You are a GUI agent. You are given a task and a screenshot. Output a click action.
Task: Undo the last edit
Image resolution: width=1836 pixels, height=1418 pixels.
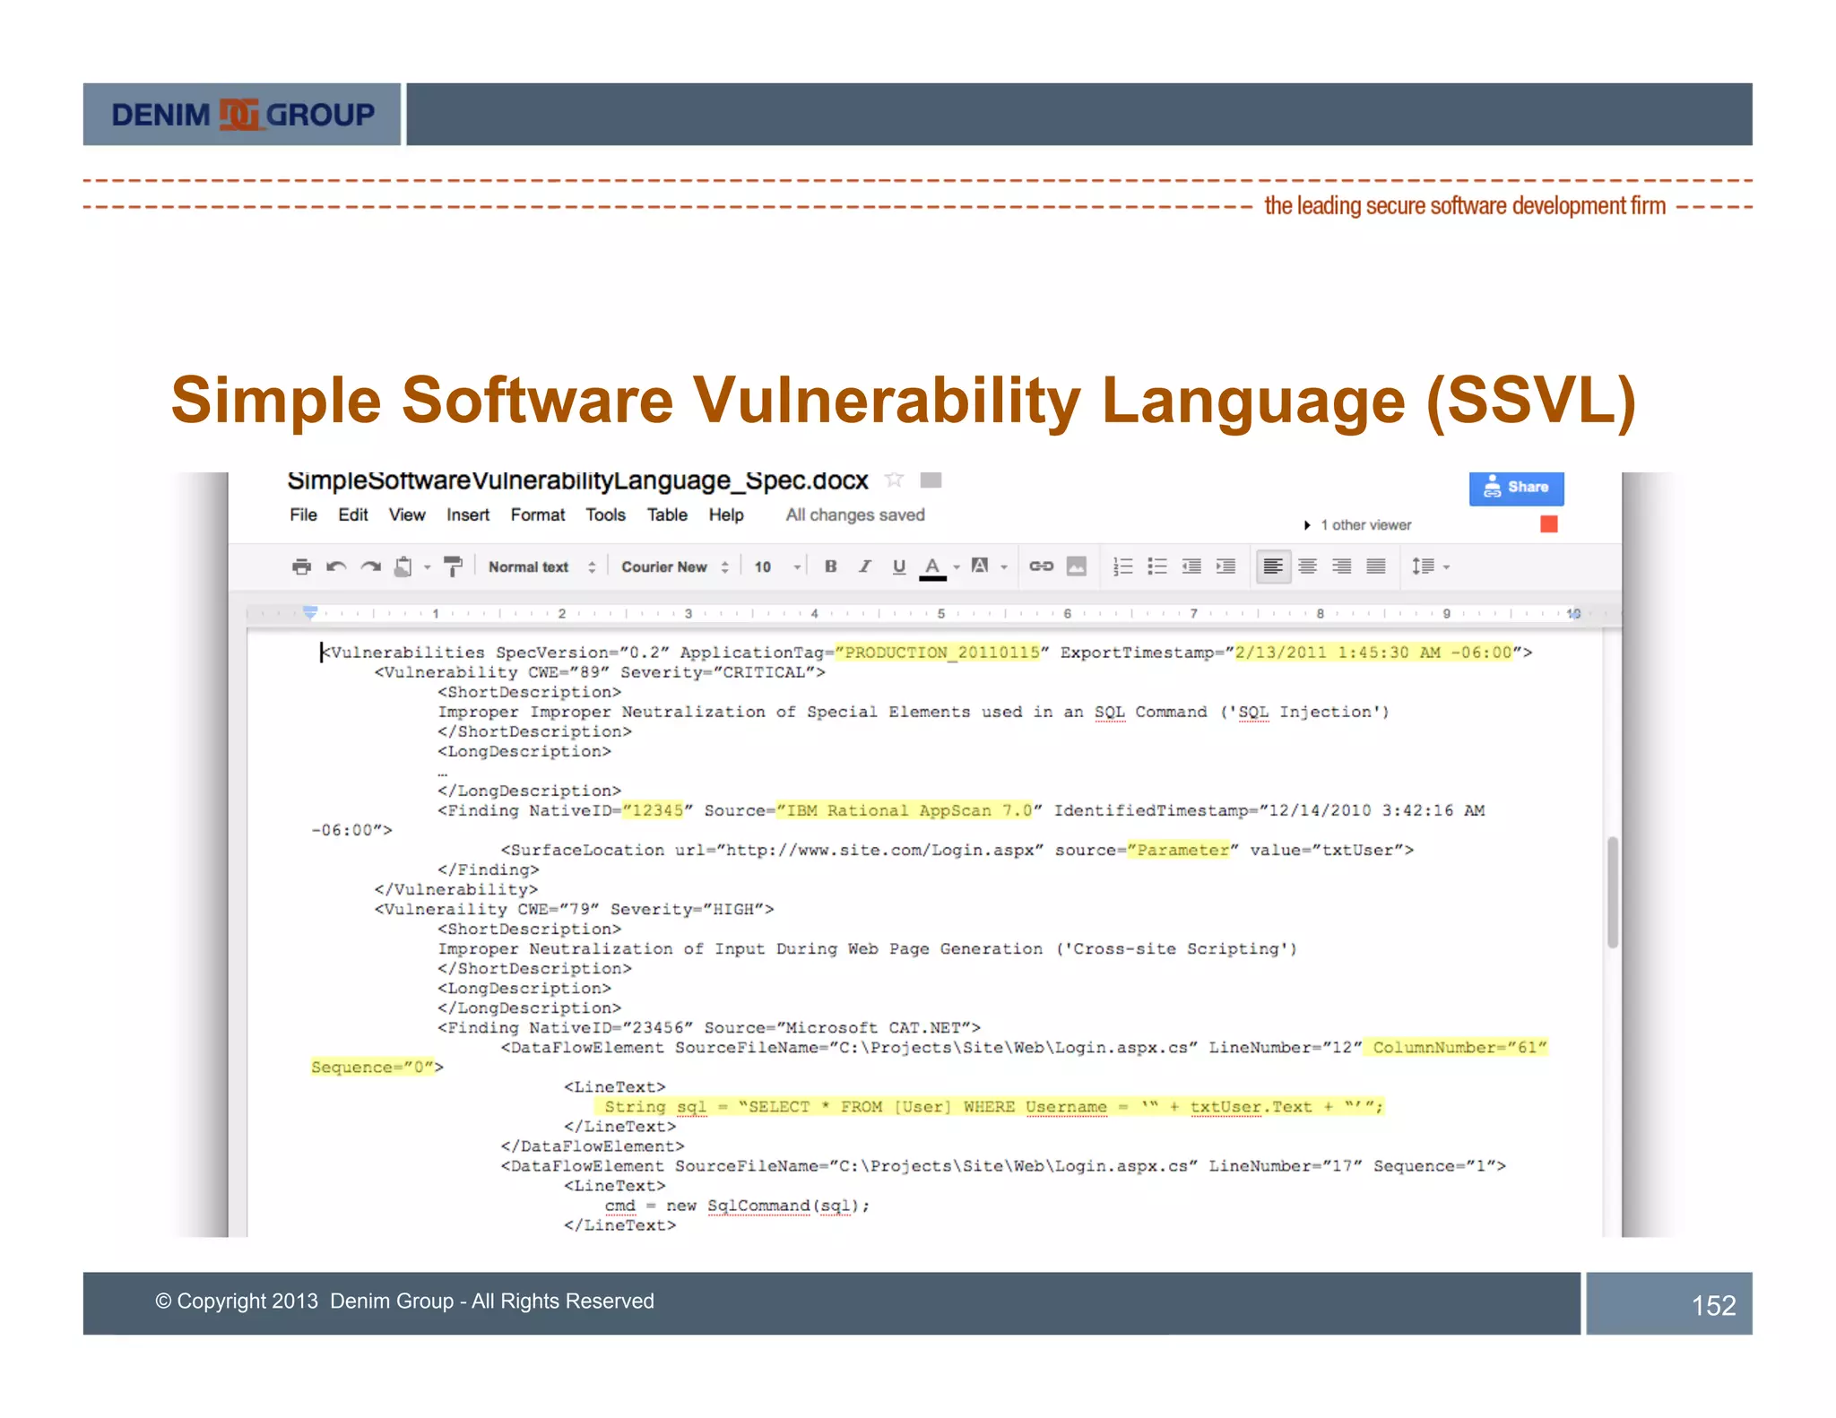[x=336, y=566]
